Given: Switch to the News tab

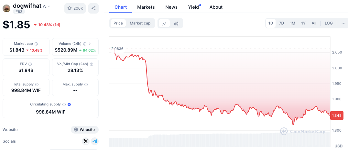Looking at the screenshot, I should pyautogui.click(x=171, y=7).
